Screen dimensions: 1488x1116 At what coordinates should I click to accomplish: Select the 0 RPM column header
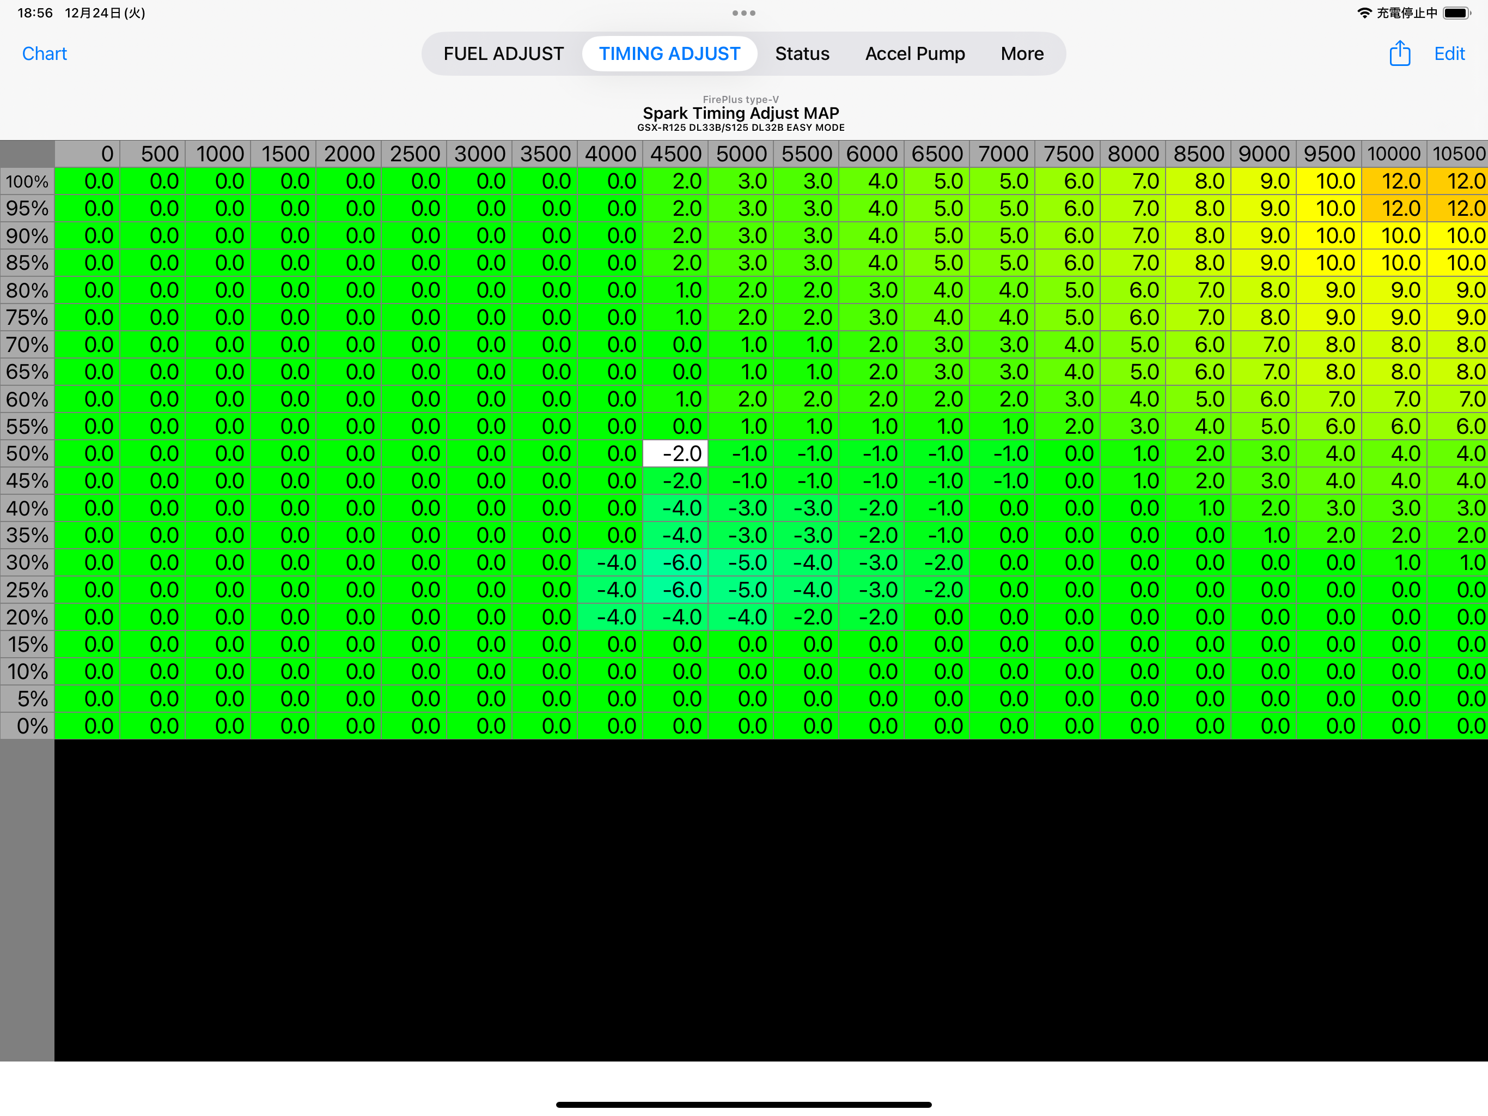pyautogui.click(x=87, y=154)
